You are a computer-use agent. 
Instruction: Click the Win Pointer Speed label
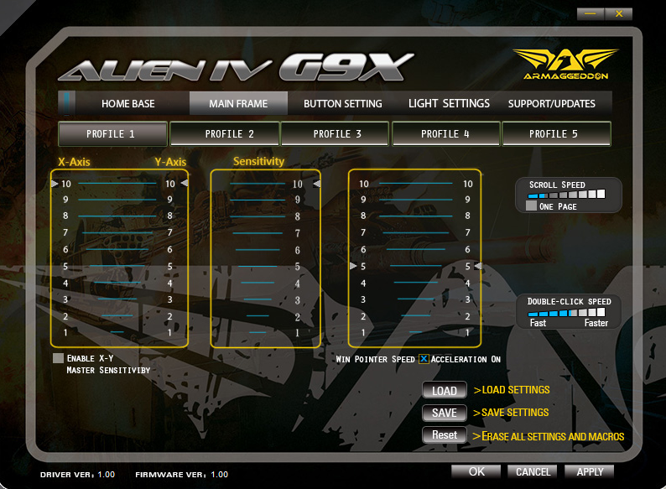coord(376,360)
